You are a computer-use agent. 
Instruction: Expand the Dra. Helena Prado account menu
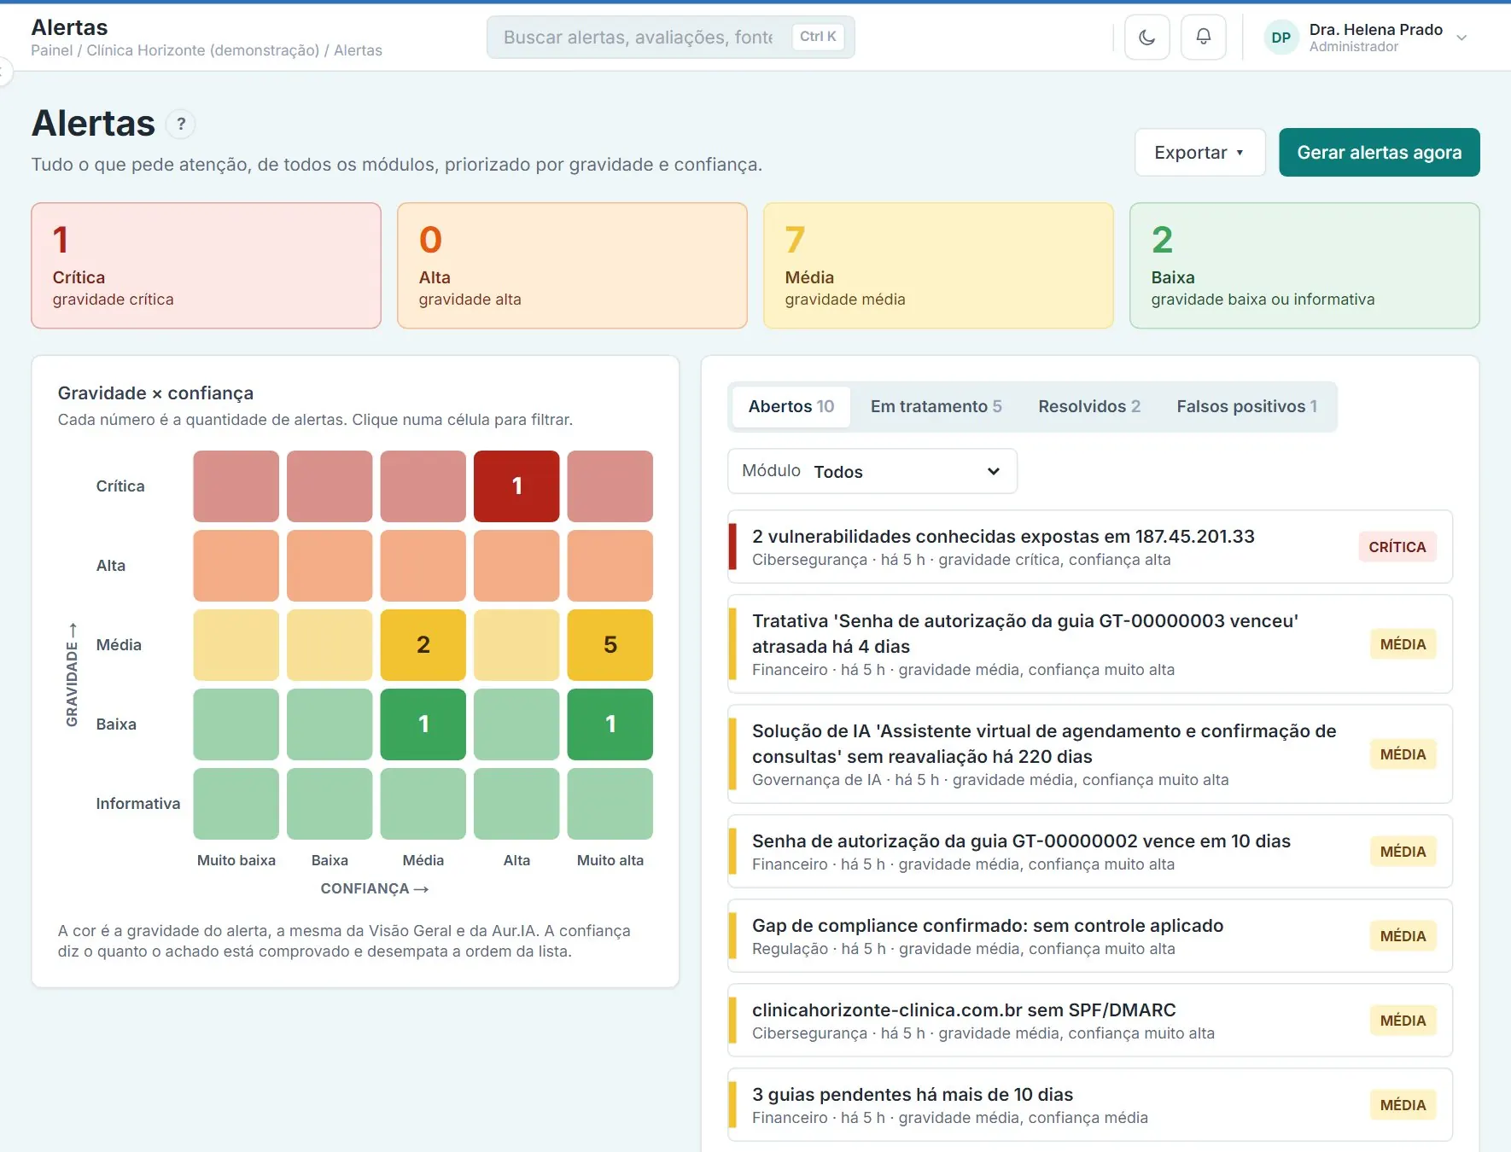[1366, 38]
